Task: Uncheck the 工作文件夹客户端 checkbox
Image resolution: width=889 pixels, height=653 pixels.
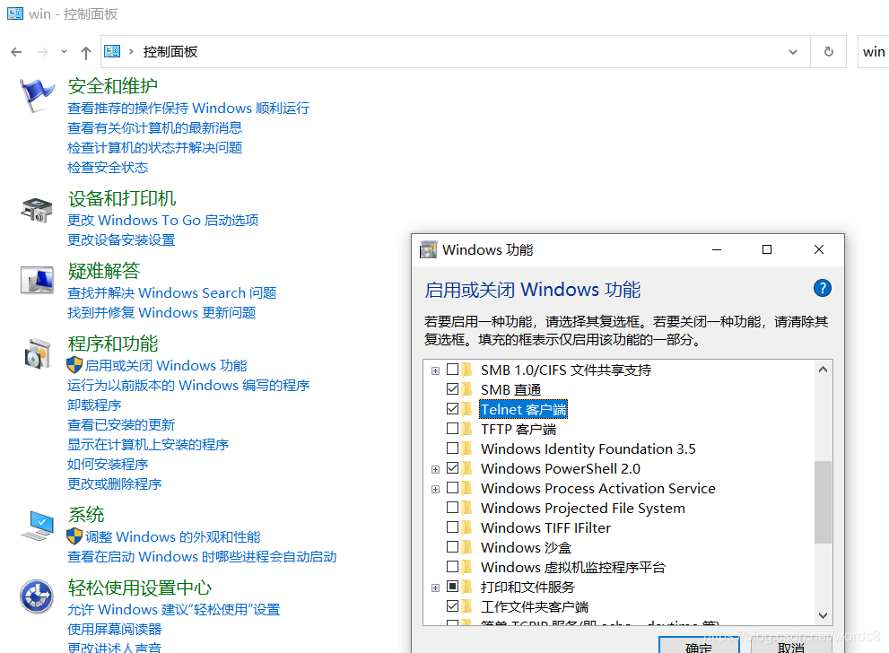Action: 452,606
